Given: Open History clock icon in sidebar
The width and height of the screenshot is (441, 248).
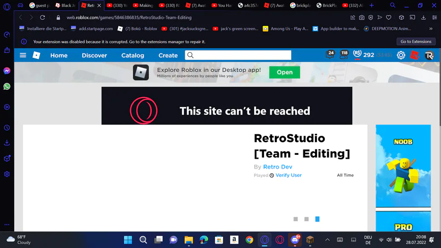Looking at the screenshot, I should 7,127.
